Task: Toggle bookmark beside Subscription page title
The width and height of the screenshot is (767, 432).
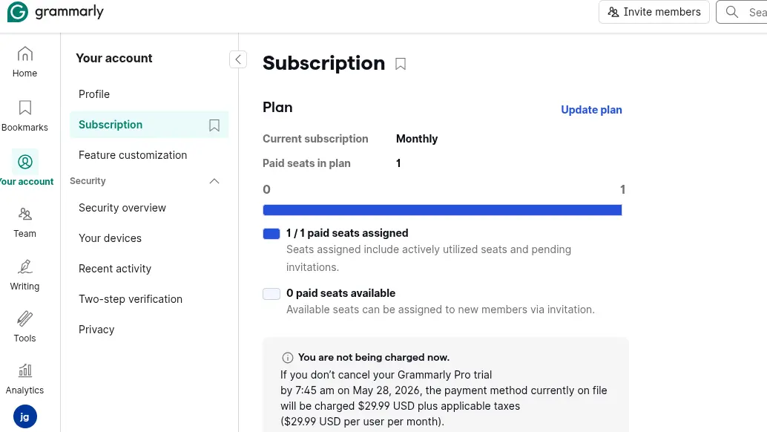Action: [x=401, y=64]
